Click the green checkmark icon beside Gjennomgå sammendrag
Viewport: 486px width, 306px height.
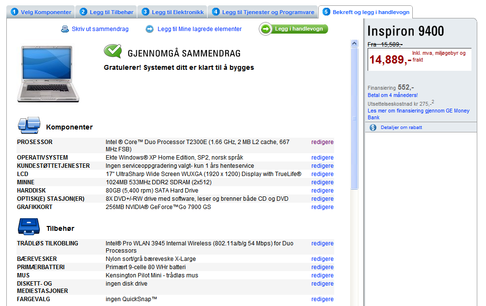[113, 51]
